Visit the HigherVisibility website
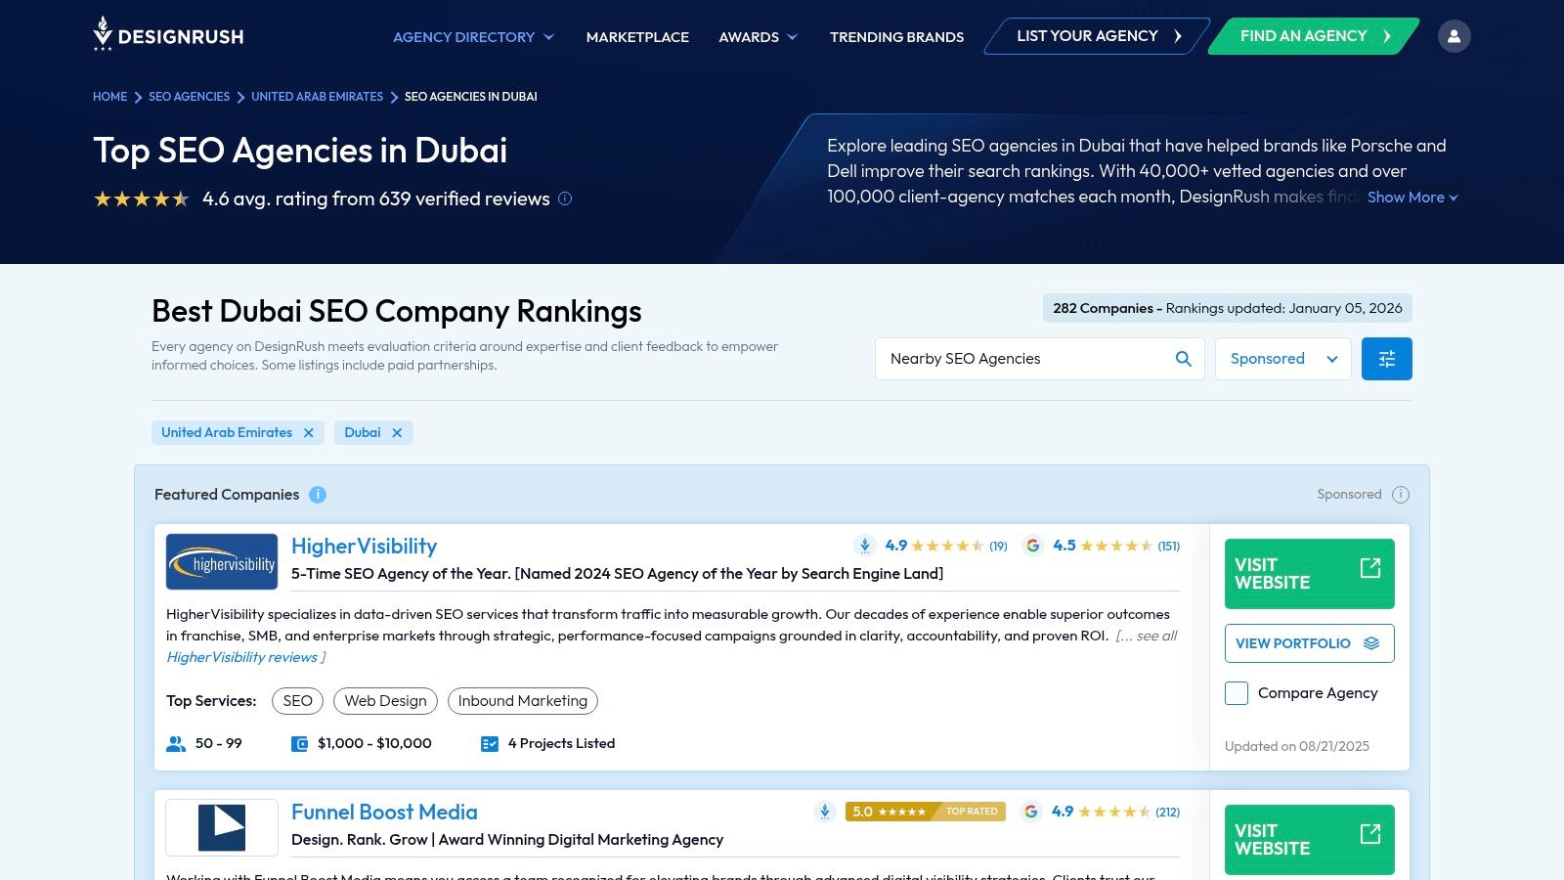The height and width of the screenshot is (880, 1564). (1310, 574)
